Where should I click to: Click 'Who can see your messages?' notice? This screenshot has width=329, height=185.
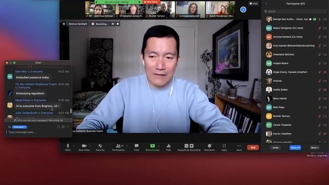pyautogui.click(x=39, y=120)
